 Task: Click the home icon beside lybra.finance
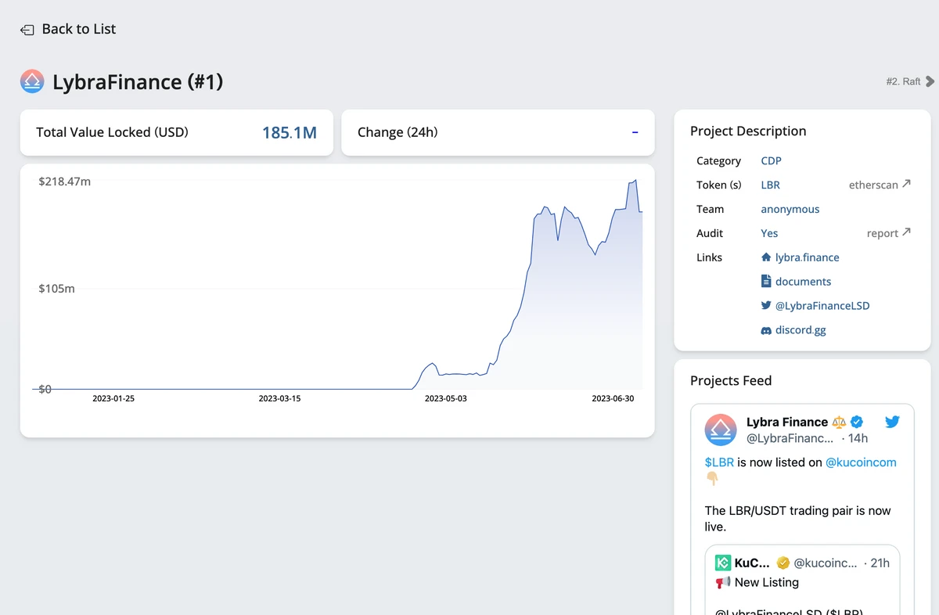coord(766,257)
